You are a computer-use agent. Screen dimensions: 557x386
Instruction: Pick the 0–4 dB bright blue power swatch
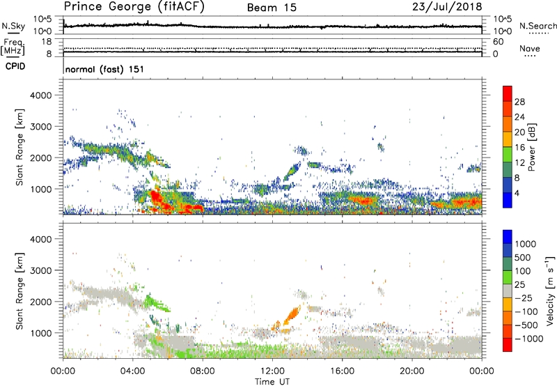click(508, 200)
